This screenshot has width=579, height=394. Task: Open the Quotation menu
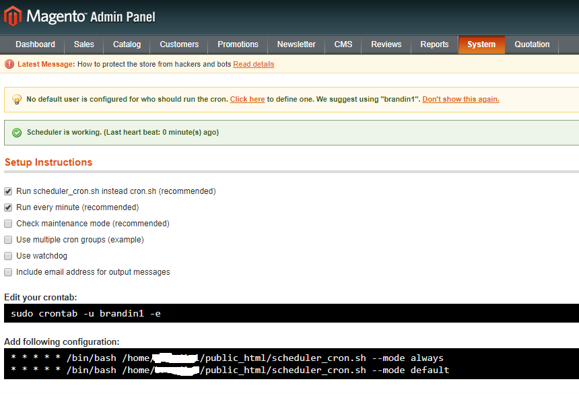pyautogui.click(x=532, y=44)
